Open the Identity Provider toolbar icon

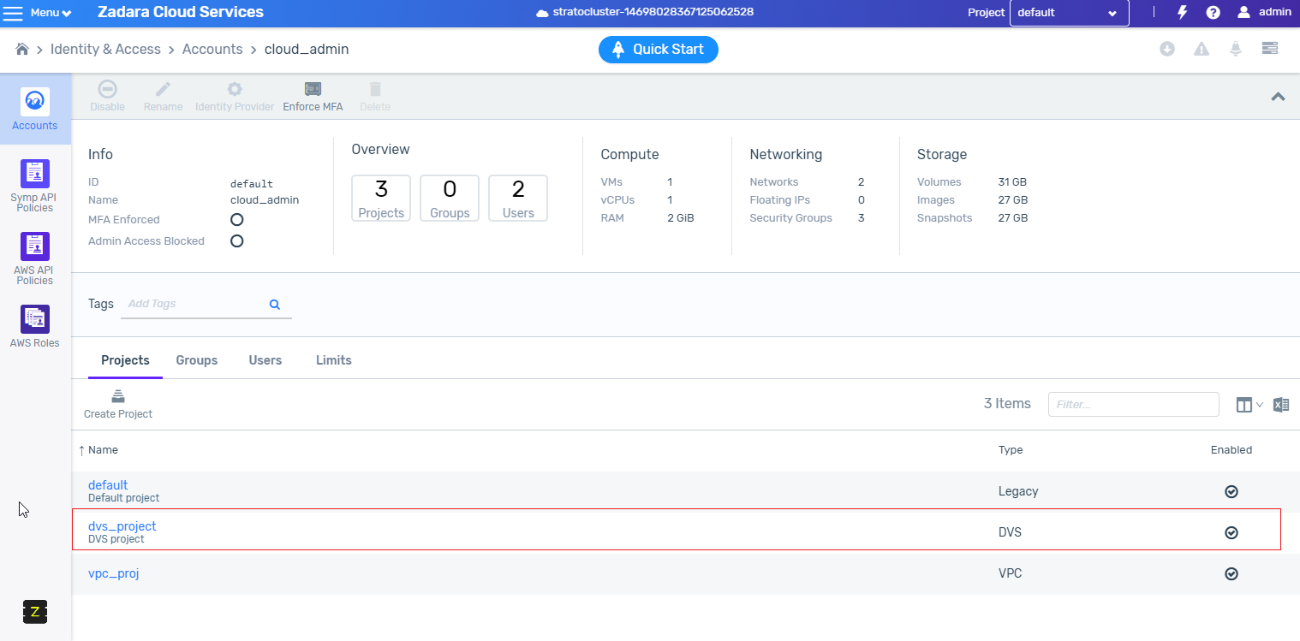pyautogui.click(x=234, y=89)
